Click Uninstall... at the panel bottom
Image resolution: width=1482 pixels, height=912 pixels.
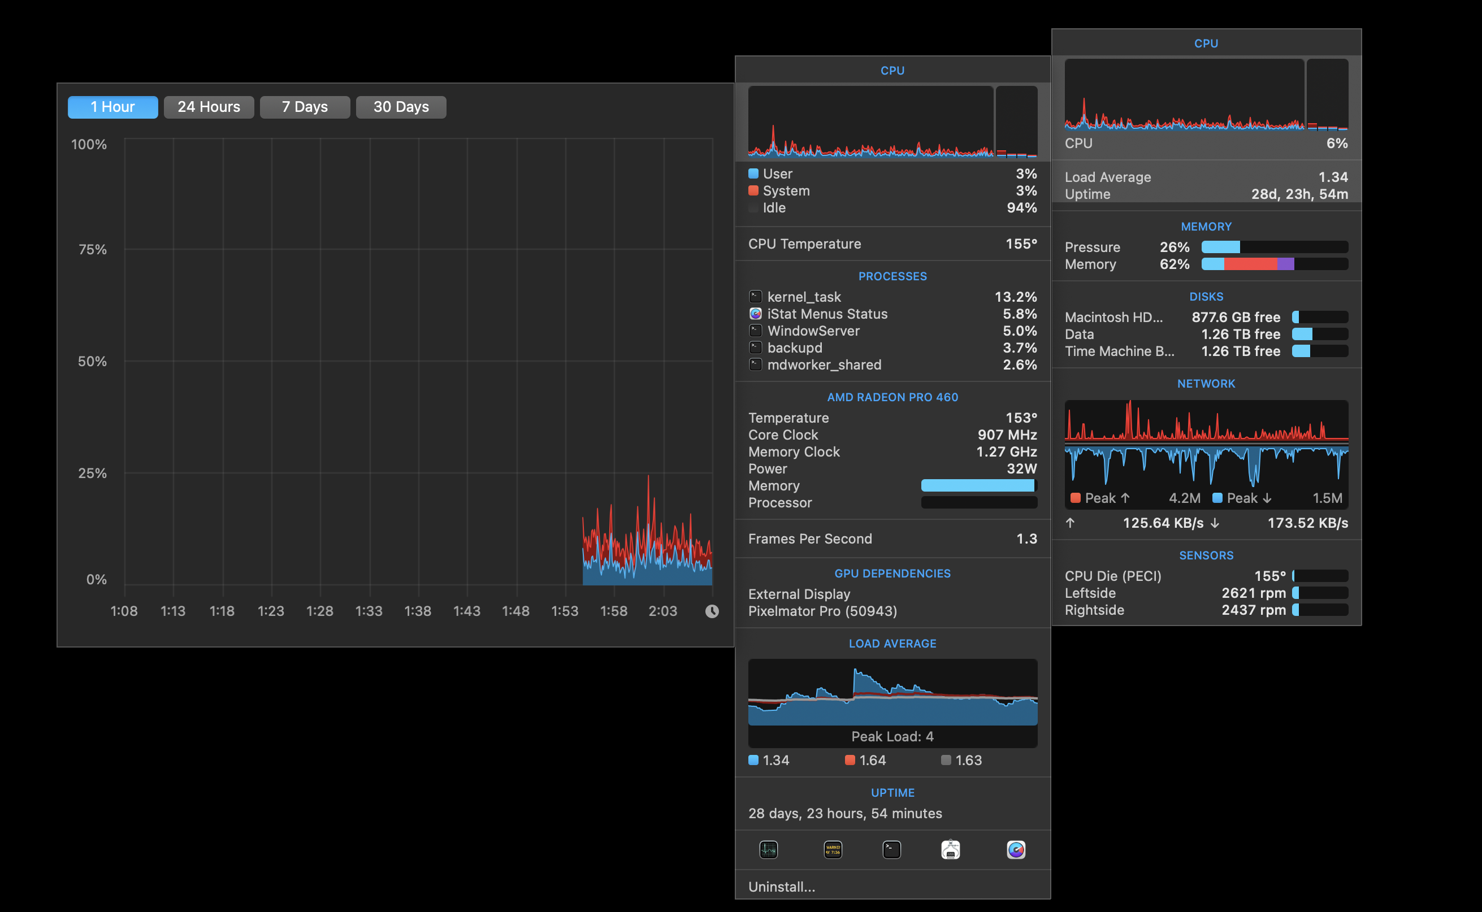tap(782, 887)
